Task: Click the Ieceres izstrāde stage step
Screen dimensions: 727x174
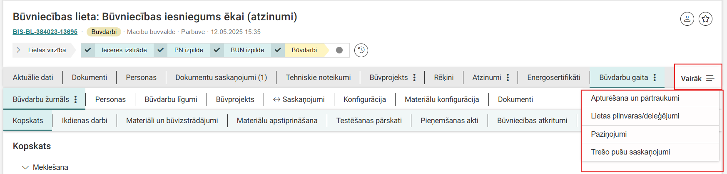Action: [124, 50]
